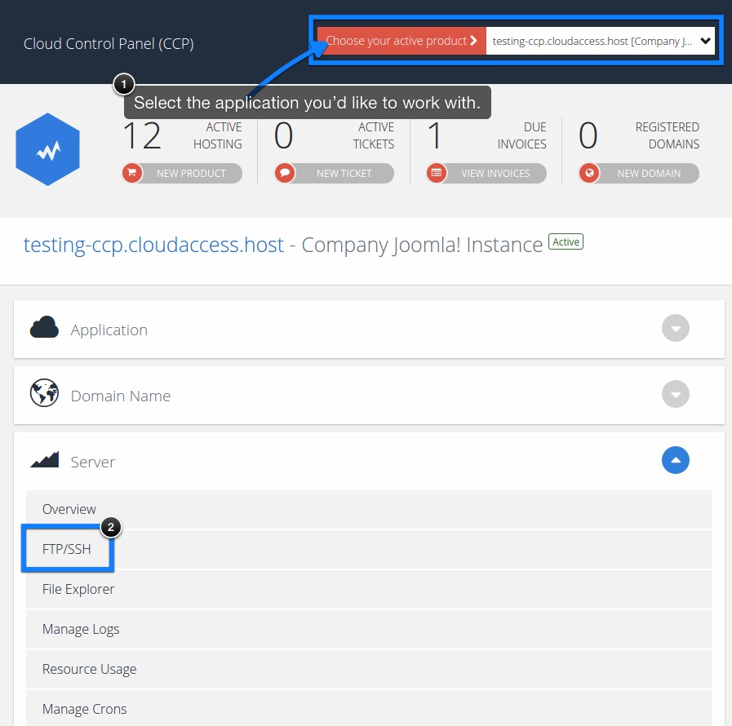Expand the Application section arrow
This screenshot has width=732, height=726.
(x=676, y=328)
